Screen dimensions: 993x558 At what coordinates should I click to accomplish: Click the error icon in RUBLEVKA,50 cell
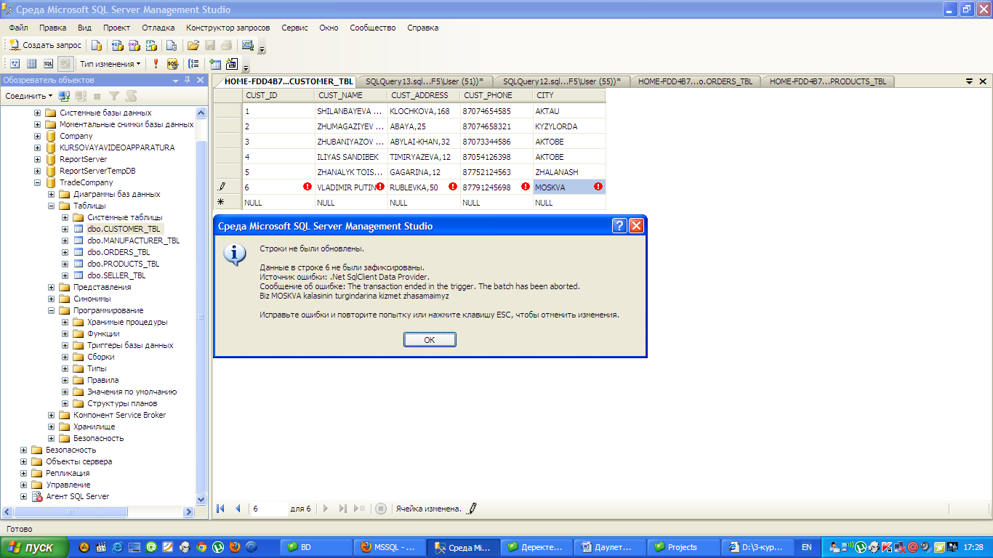453,187
